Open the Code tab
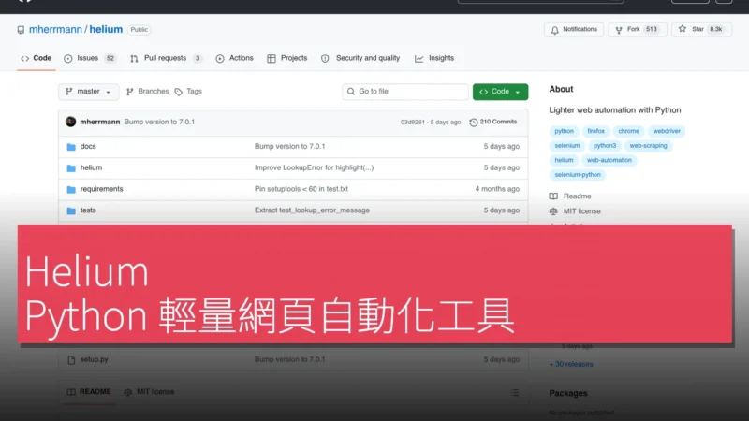Viewport: 749px width, 421px height. (37, 58)
